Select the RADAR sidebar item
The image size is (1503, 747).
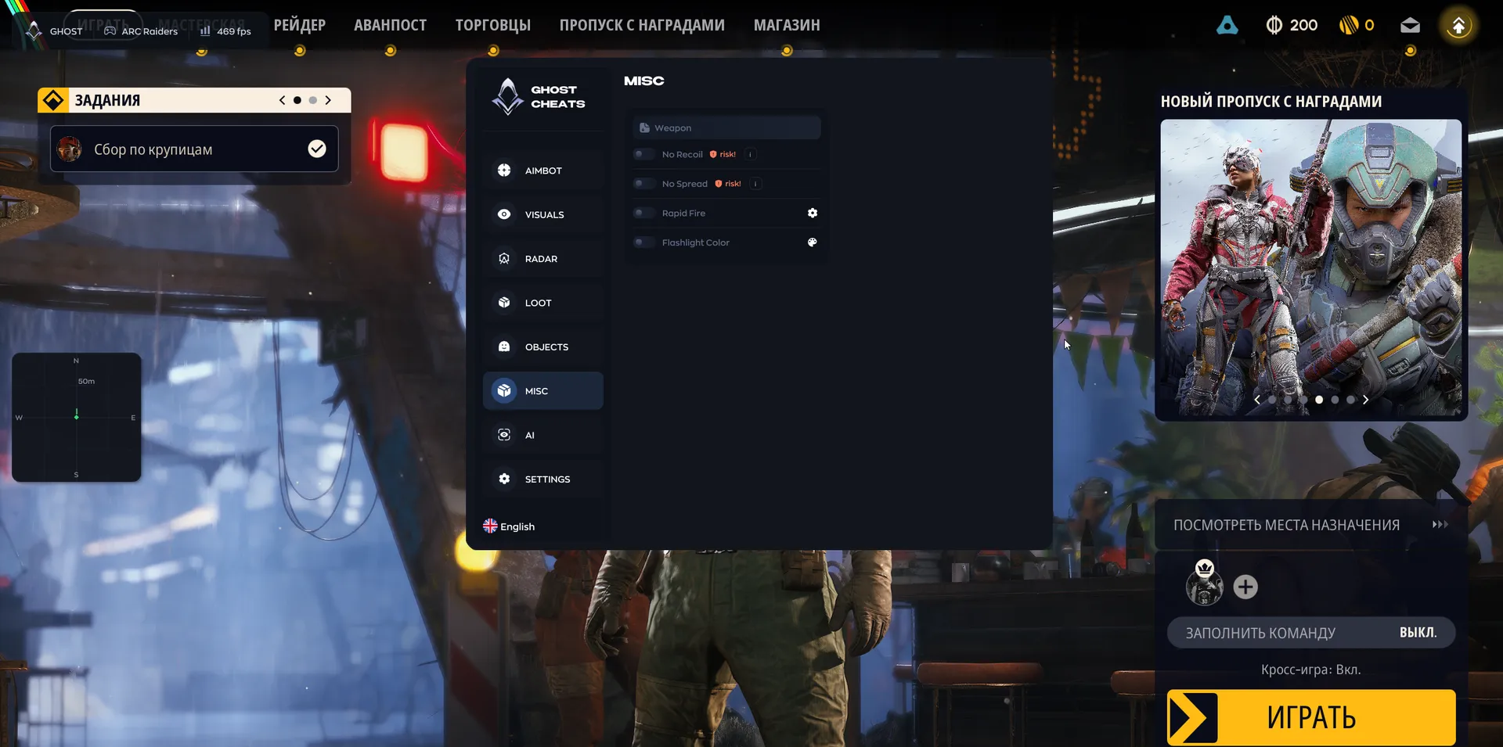click(542, 259)
